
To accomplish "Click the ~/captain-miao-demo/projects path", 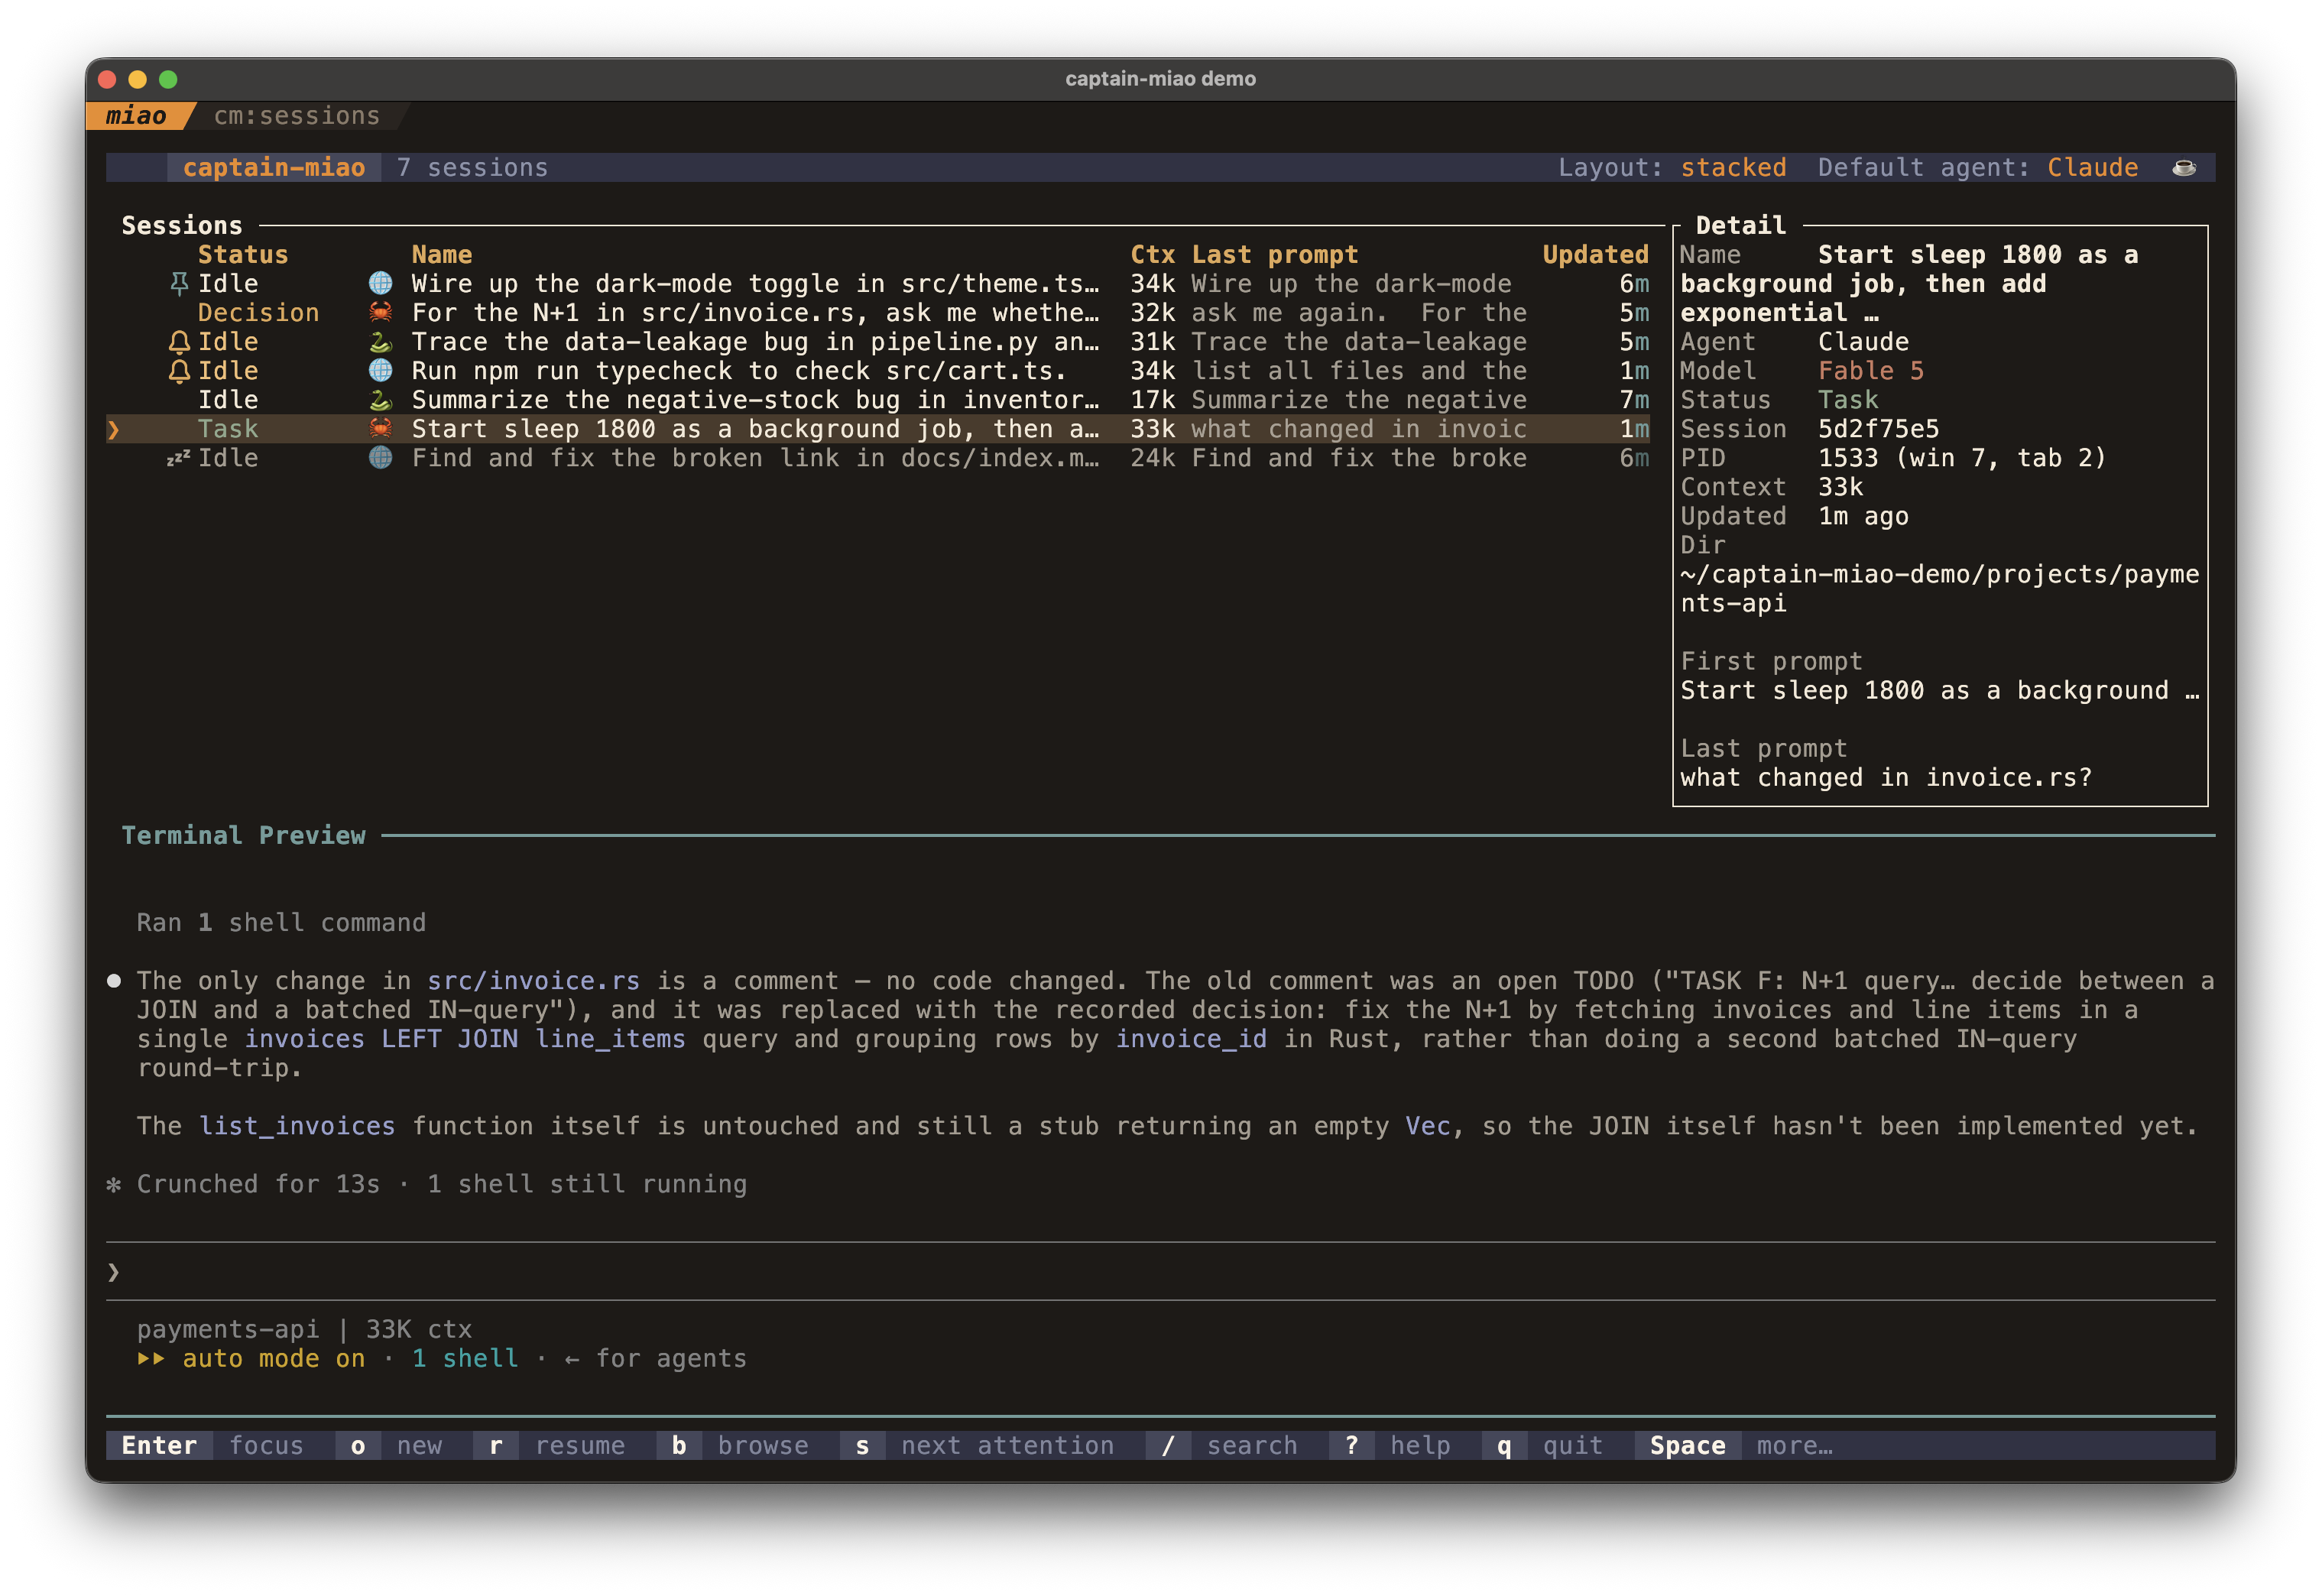I will pos(1939,589).
